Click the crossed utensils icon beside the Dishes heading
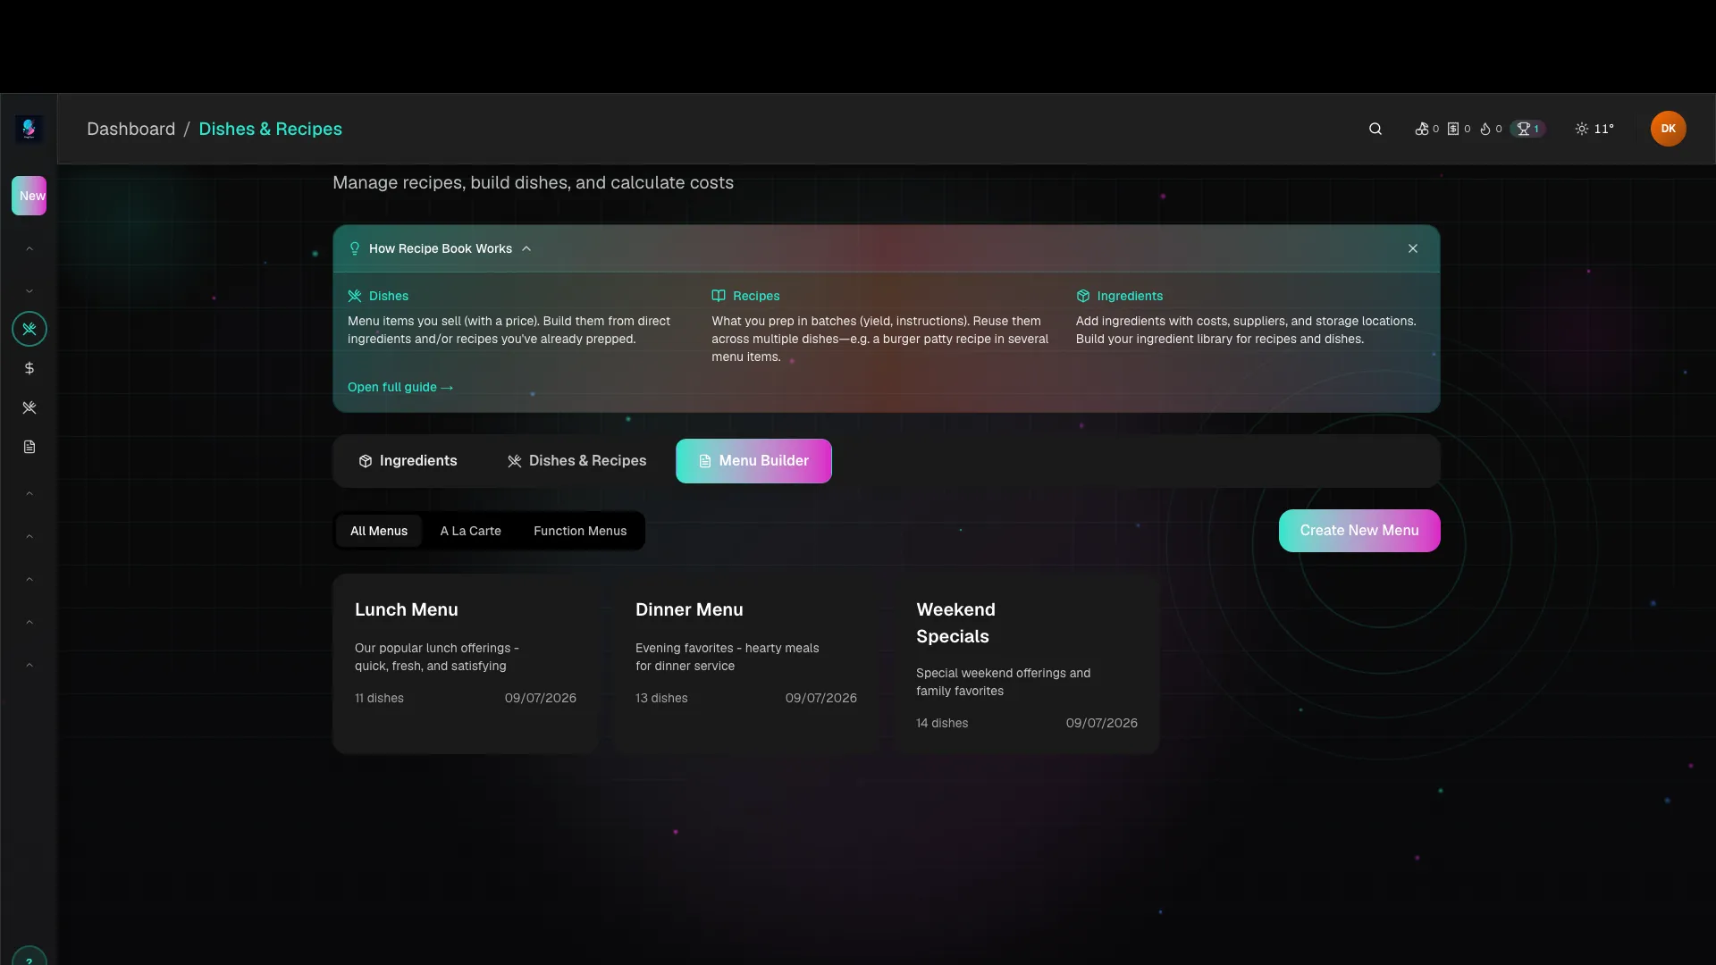 (x=355, y=296)
